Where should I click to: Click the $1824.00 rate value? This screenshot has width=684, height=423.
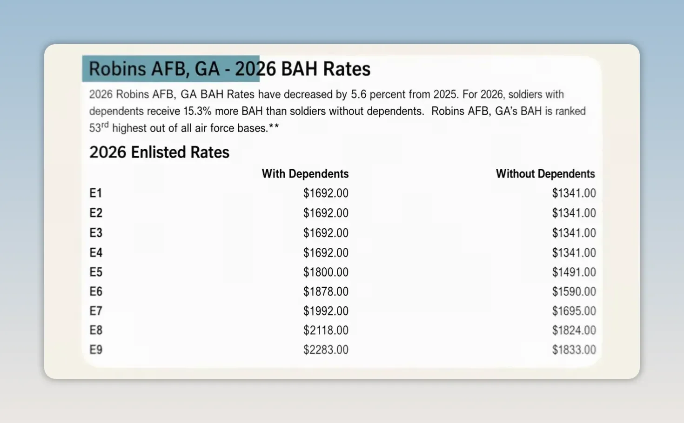[x=574, y=330]
